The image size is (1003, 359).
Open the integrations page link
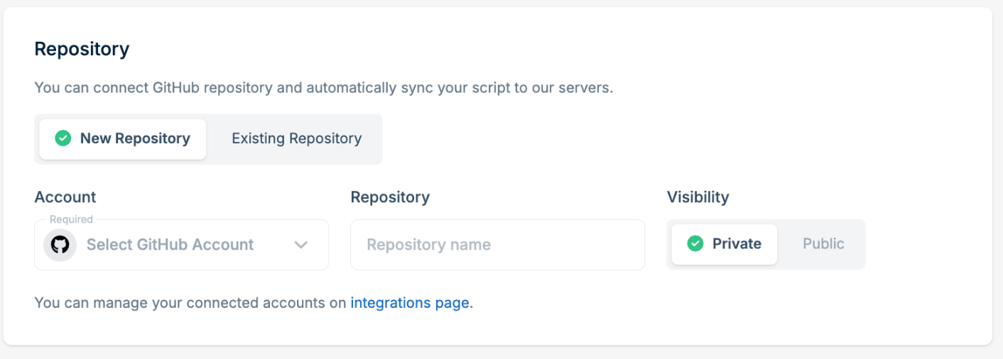[x=410, y=303]
